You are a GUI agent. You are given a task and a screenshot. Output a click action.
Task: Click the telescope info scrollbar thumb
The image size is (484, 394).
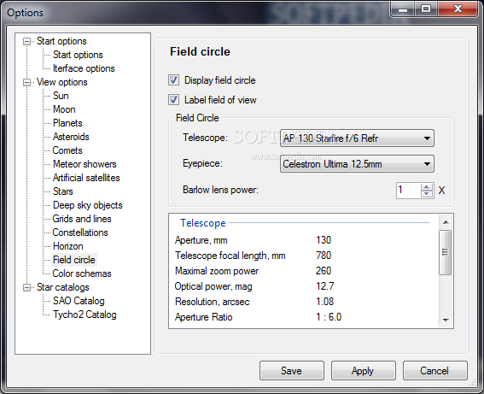coord(445,252)
